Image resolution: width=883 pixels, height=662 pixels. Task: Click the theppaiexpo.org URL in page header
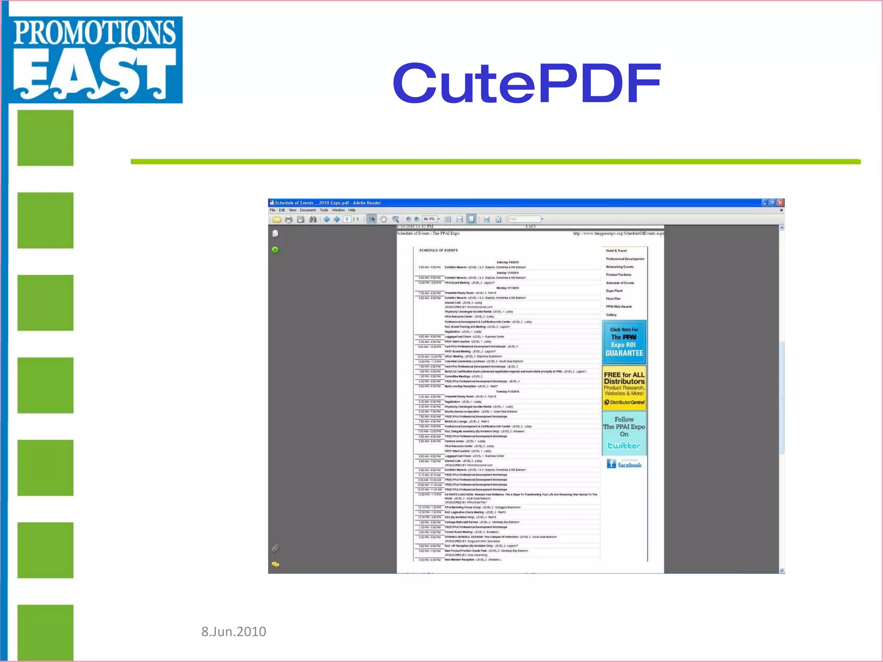(x=618, y=234)
